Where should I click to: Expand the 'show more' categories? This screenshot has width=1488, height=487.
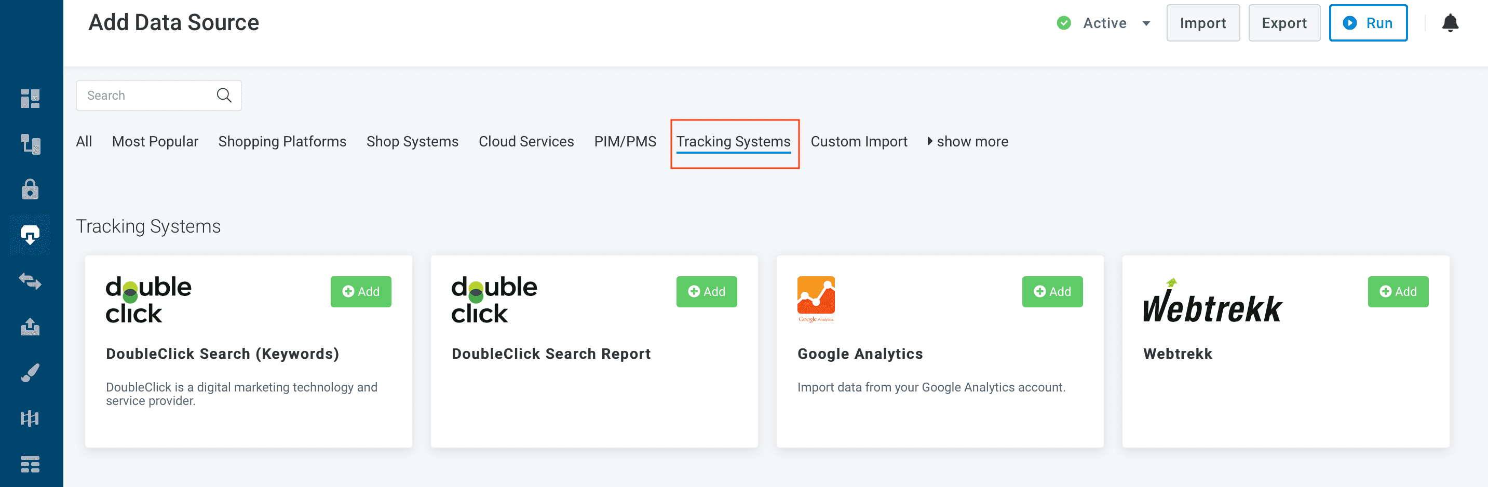968,142
